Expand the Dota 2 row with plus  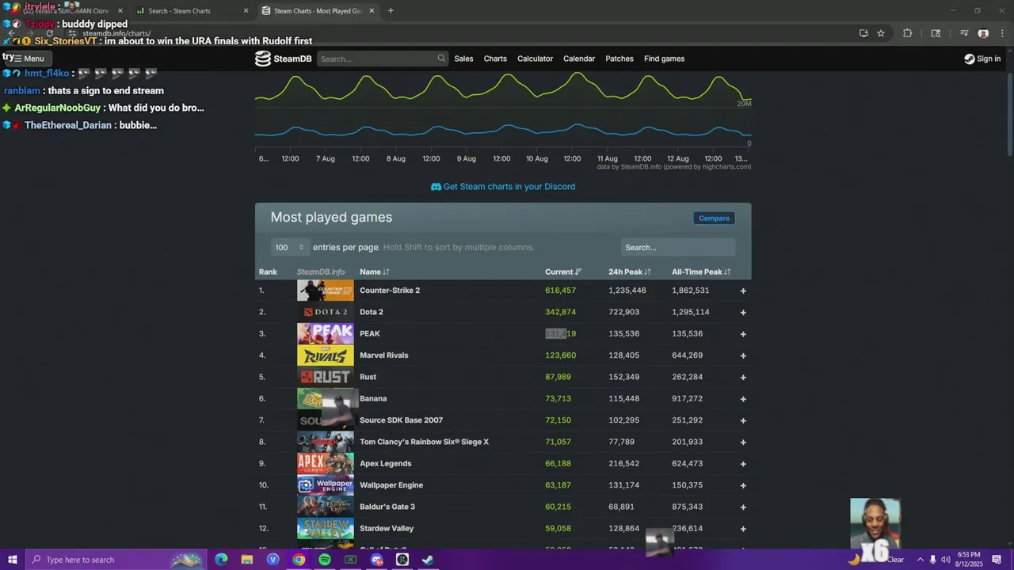click(743, 312)
